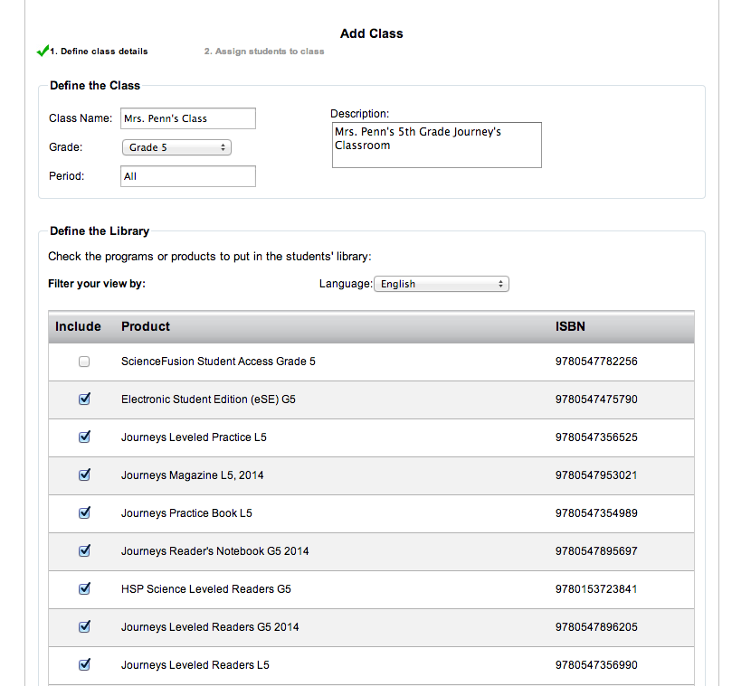Screen dimensions: 732x686
Task: Select step 1 Define class details
Action: (99, 52)
